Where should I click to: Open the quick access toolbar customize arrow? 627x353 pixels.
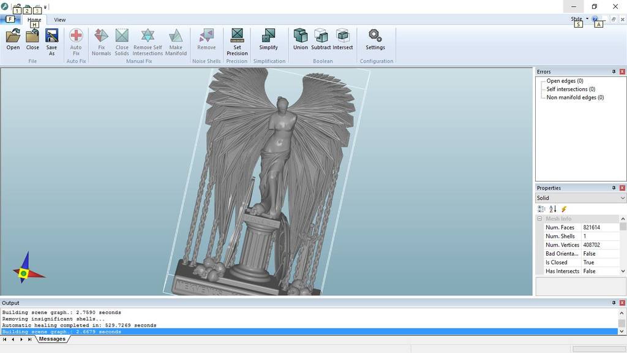pos(45,7)
